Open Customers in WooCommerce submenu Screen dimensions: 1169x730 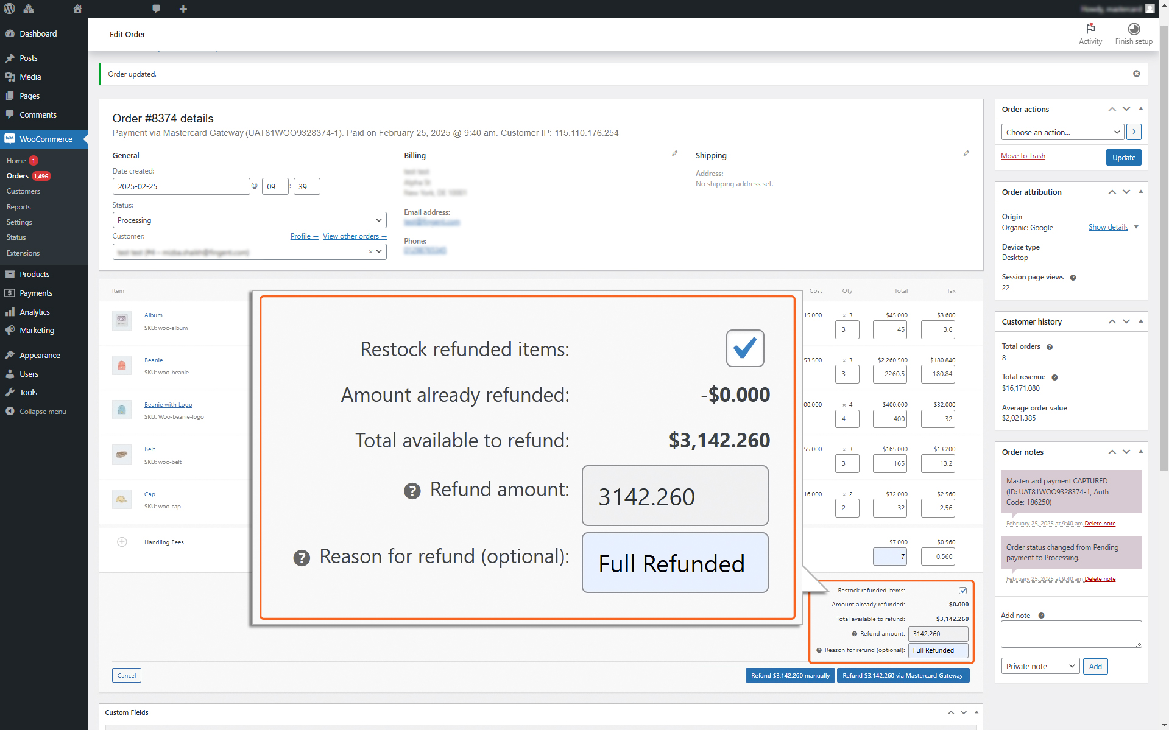[x=23, y=191]
